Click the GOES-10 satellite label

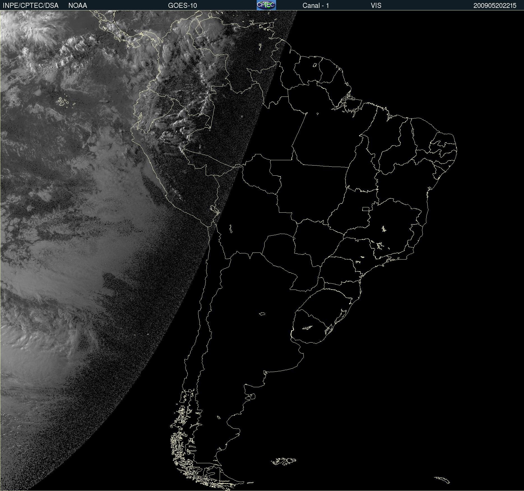coord(182,6)
